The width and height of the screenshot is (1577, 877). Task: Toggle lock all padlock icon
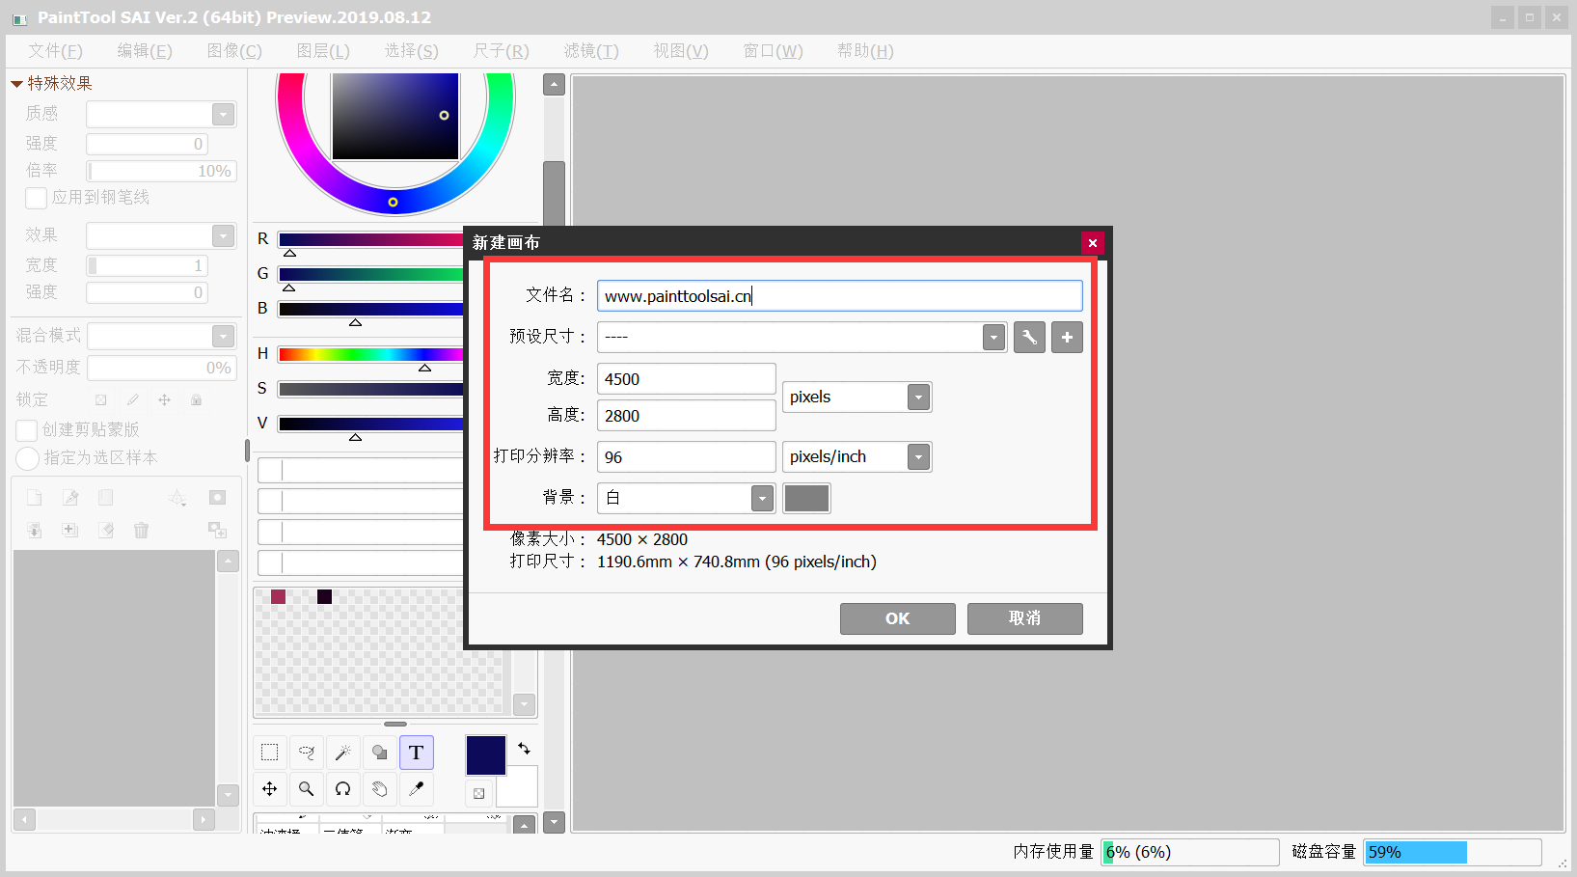coord(196,399)
